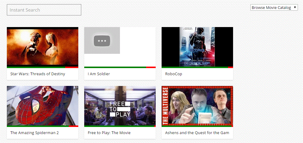Click the rating bar under RoboCop poster
Screen dimensions: 303x143
(197, 67)
